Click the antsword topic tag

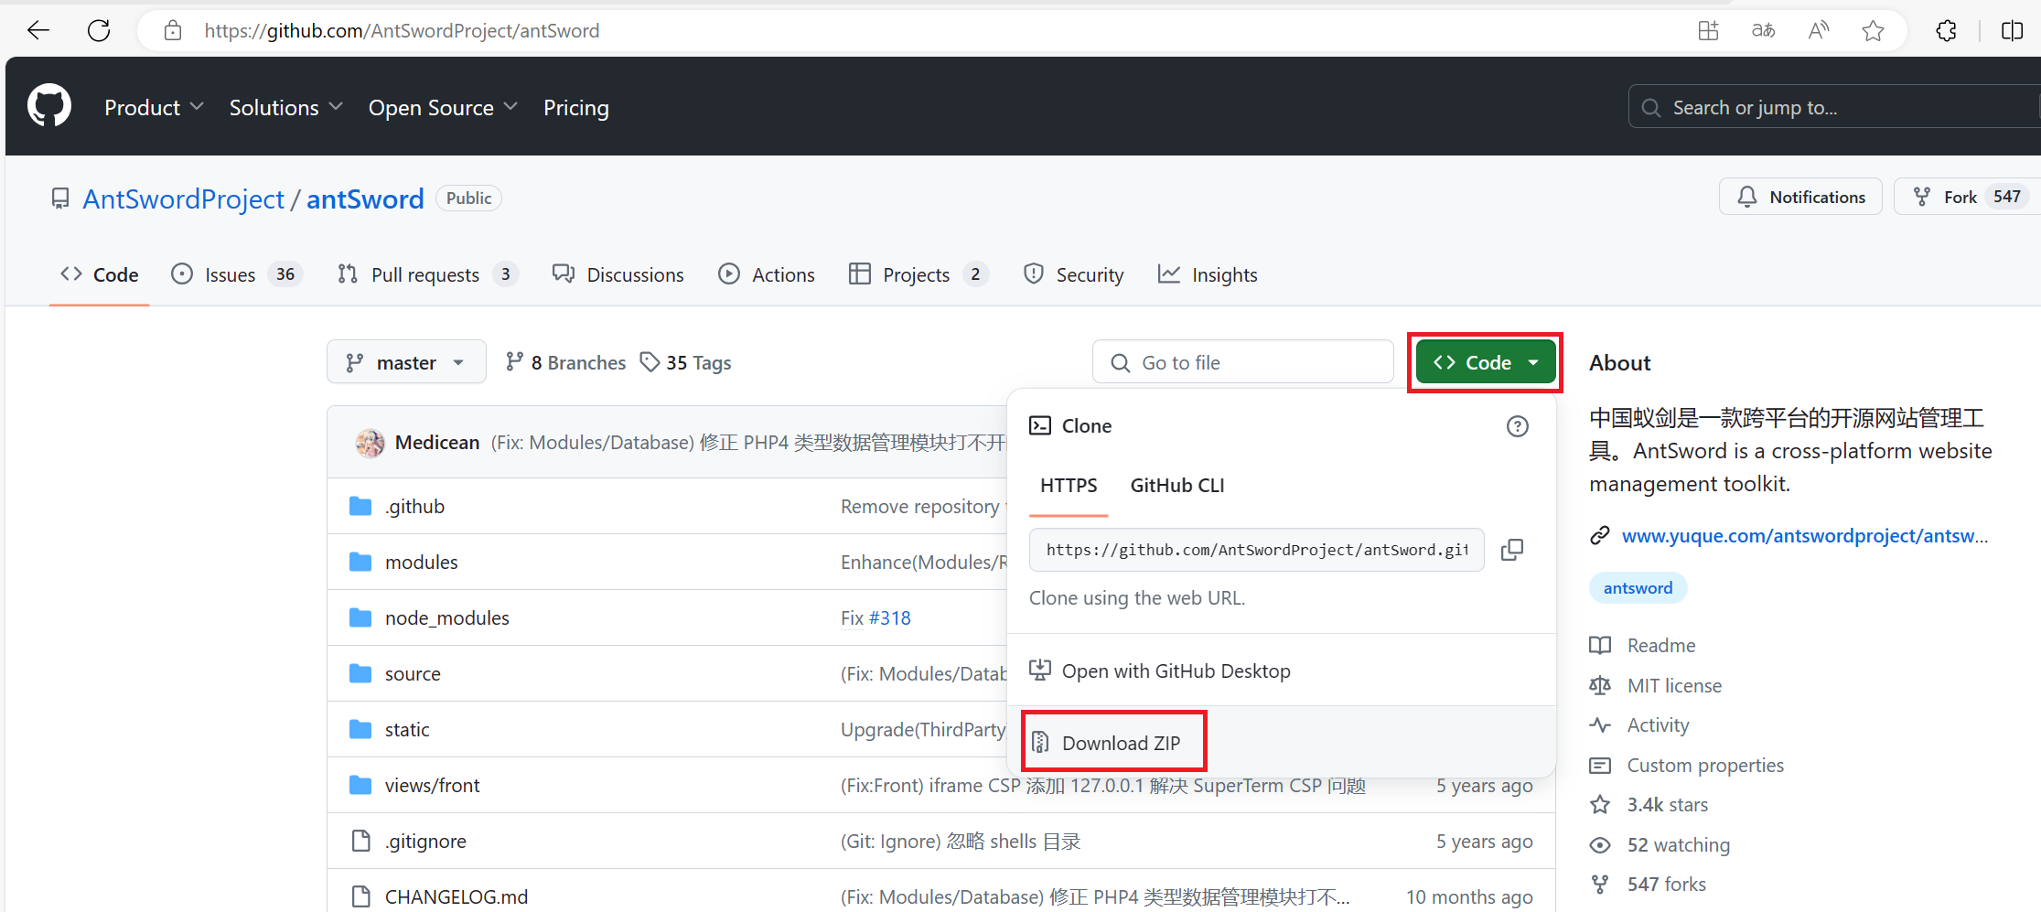click(1638, 587)
